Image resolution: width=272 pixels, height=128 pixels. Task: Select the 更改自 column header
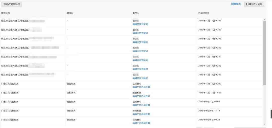[70, 13]
